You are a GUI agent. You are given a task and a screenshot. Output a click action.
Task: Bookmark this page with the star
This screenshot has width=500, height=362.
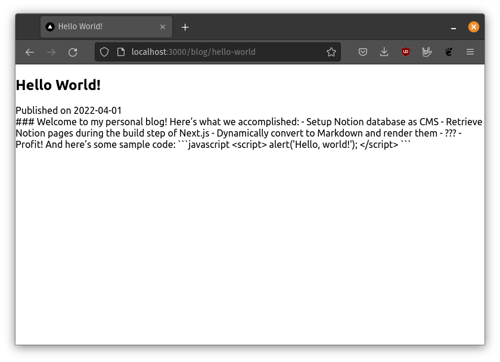(331, 52)
